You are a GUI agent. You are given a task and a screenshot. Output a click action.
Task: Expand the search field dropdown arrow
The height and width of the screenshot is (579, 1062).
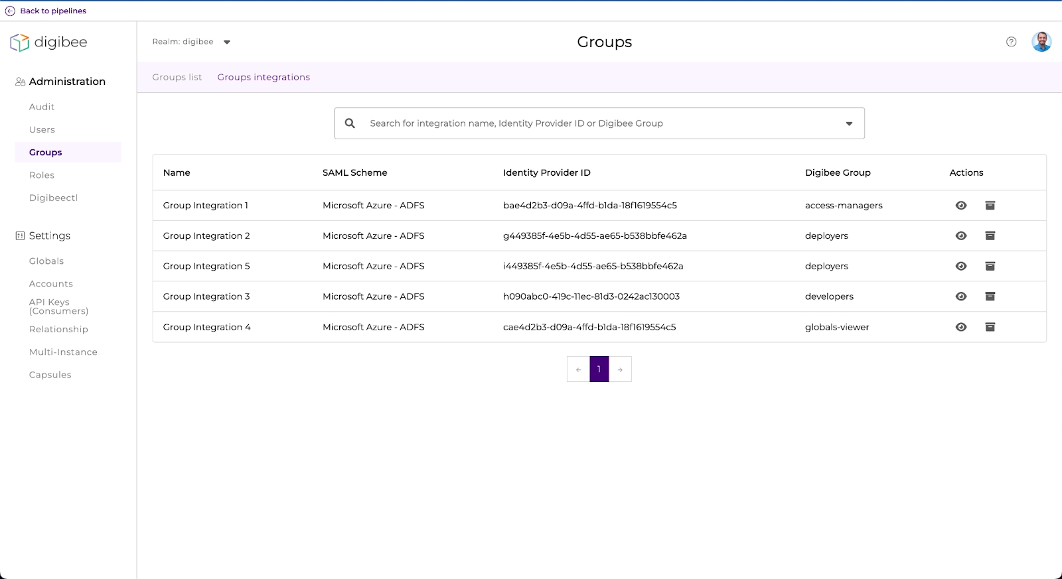(x=848, y=123)
